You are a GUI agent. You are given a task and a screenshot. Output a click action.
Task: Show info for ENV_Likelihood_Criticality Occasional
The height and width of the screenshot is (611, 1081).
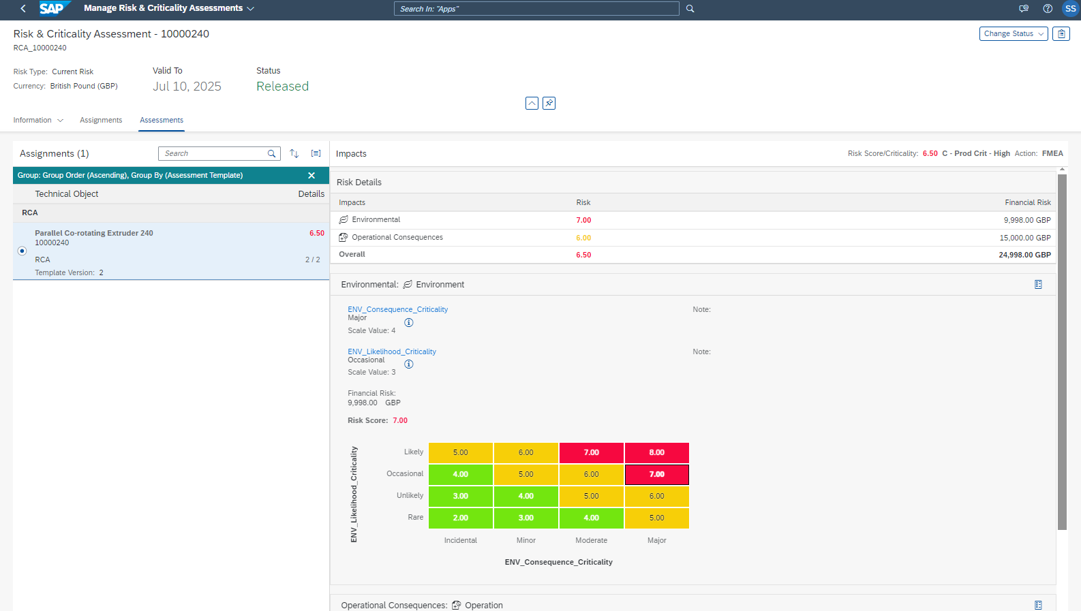pos(409,364)
